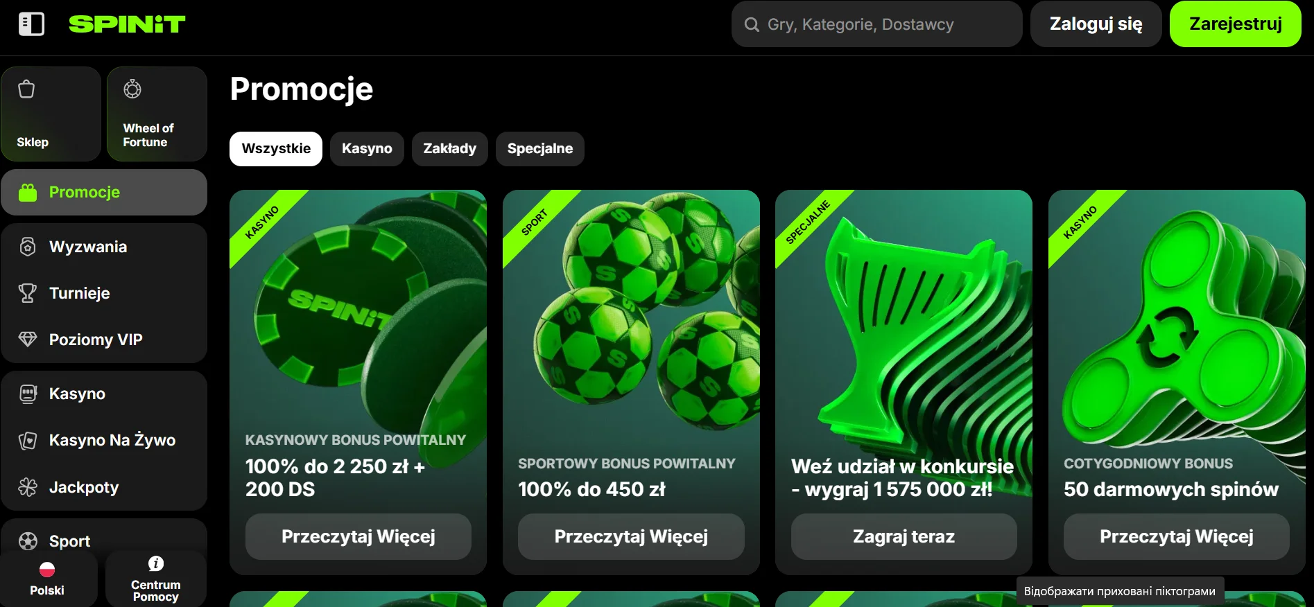Image resolution: width=1314 pixels, height=607 pixels.
Task: Collapse the sidebar using the panel icon
Action: click(x=31, y=24)
